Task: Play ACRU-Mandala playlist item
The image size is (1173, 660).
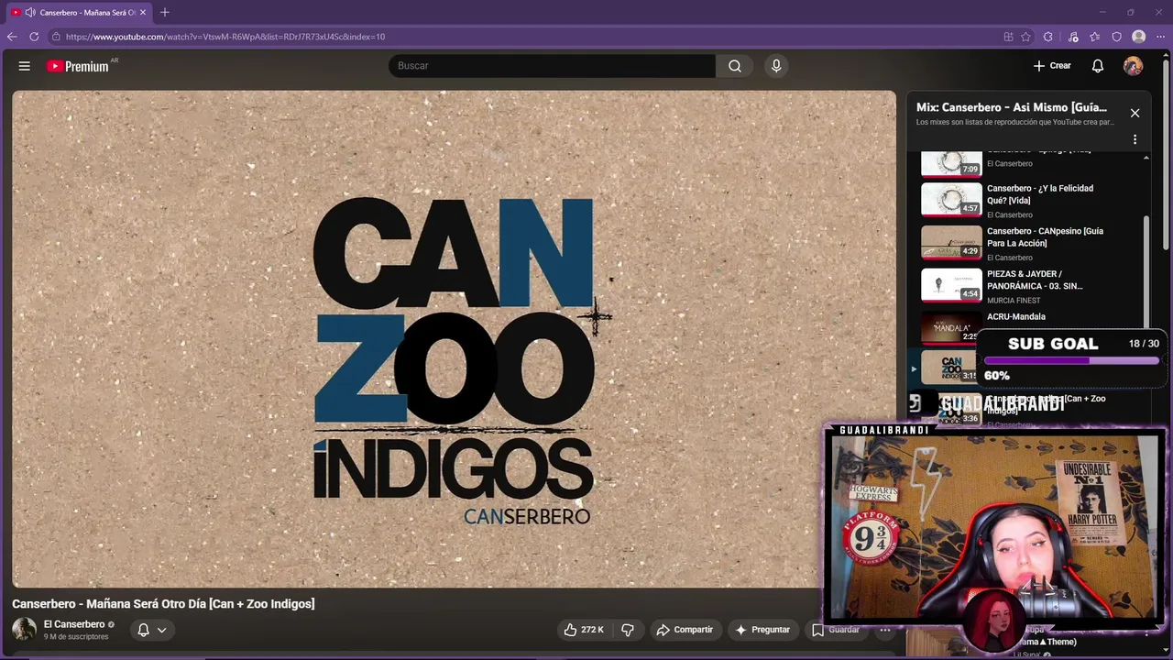Action: pos(1016,317)
